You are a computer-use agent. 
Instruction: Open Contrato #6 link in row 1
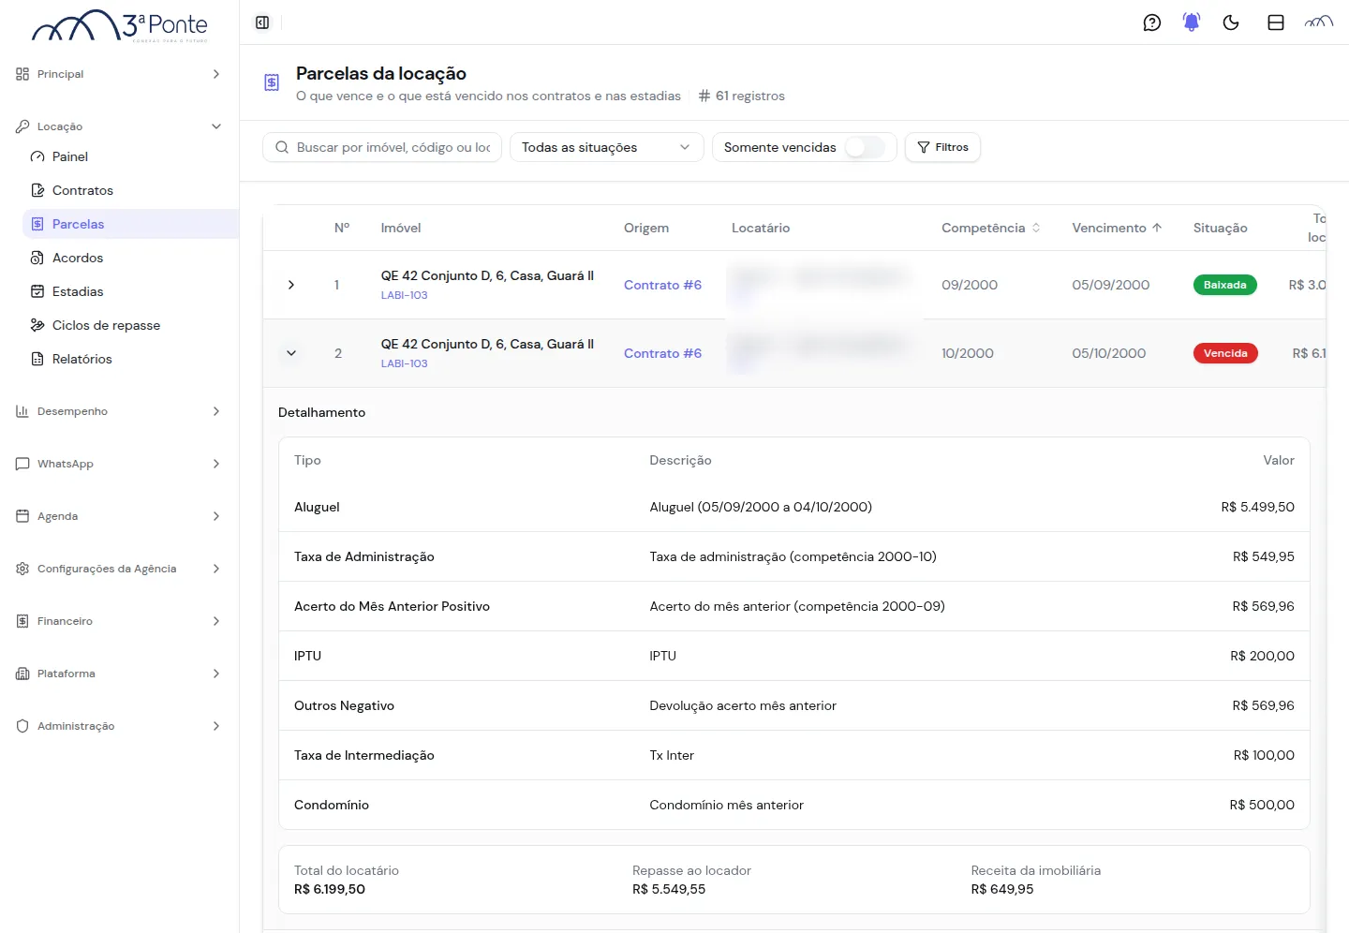click(x=662, y=285)
